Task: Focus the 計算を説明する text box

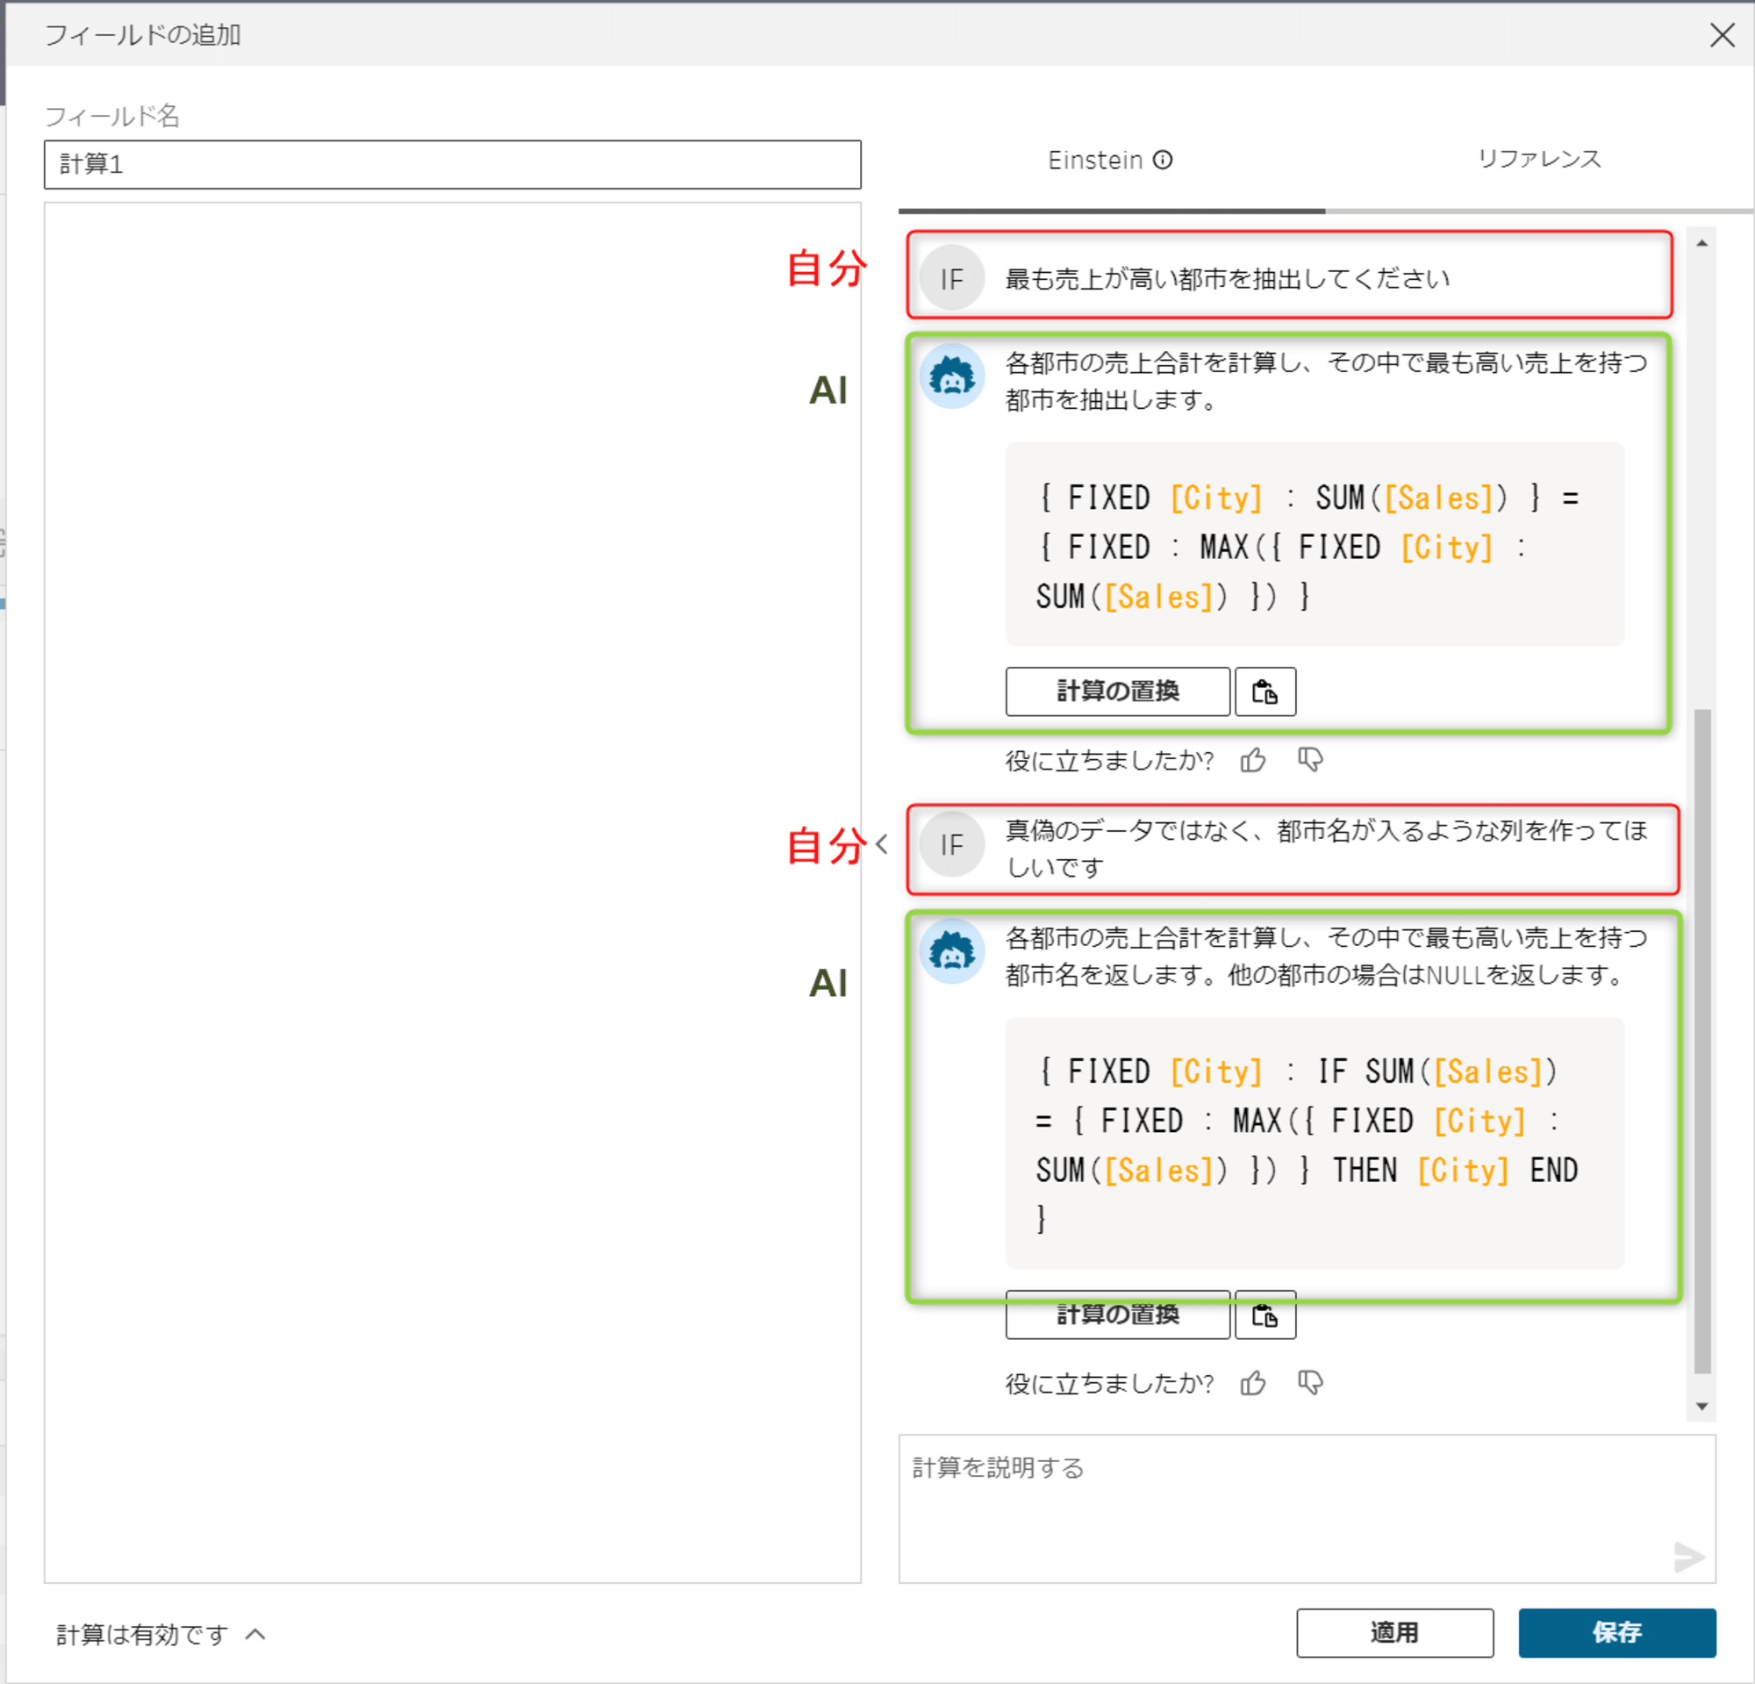Action: tap(1307, 1508)
